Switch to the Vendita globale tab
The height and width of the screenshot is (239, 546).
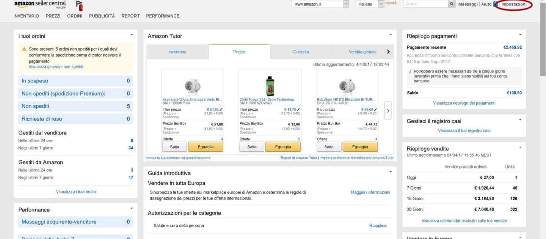[362, 52]
